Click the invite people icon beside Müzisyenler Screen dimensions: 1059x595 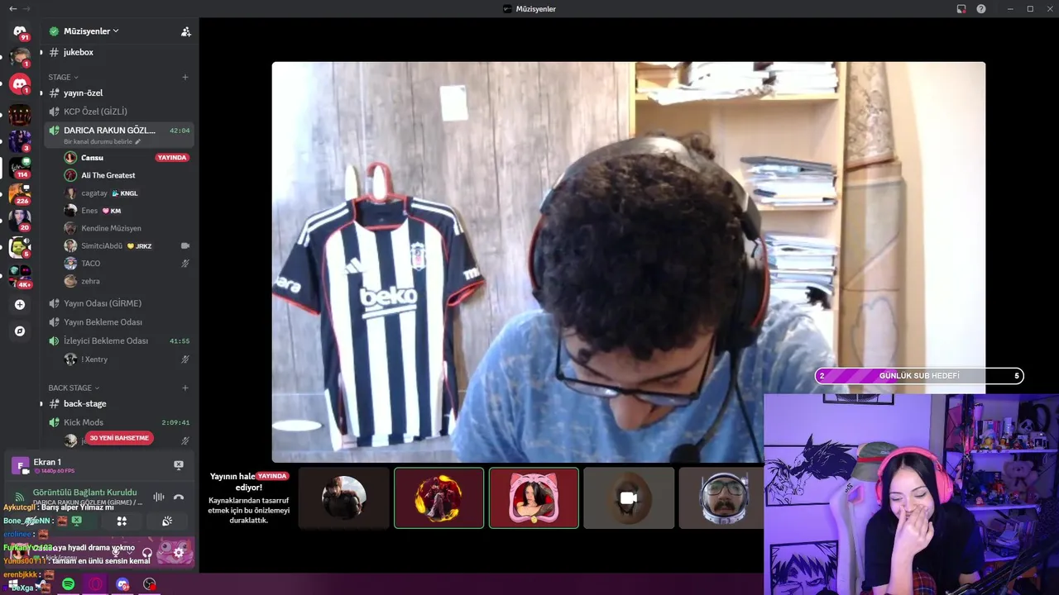(x=185, y=31)
